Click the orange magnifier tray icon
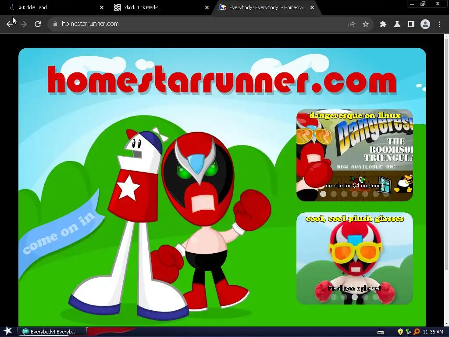Screen dimensions: 449x337 click(x=417, y=332)
